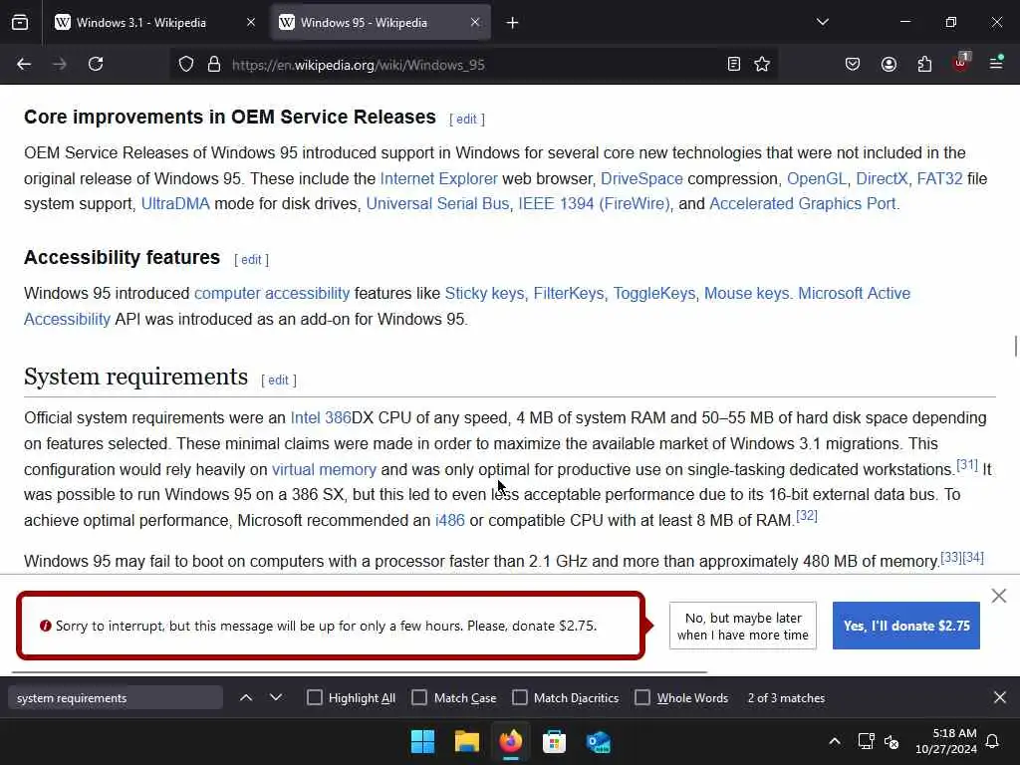1020x765 pixels.
Task: Bookmark this page with star icon
Action: (x=762, y=64)
